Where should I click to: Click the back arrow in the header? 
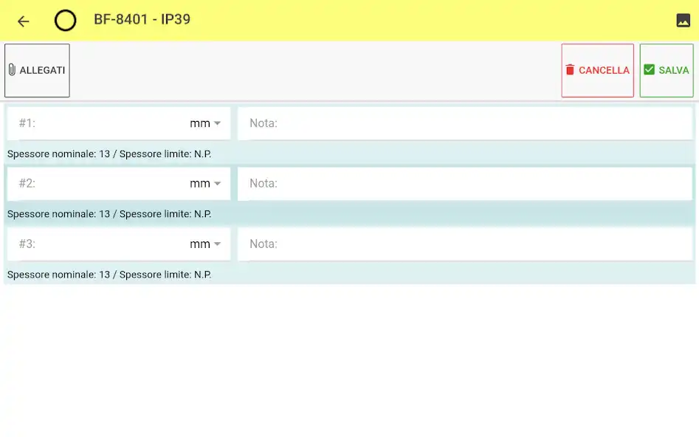(x=23, y=21)
